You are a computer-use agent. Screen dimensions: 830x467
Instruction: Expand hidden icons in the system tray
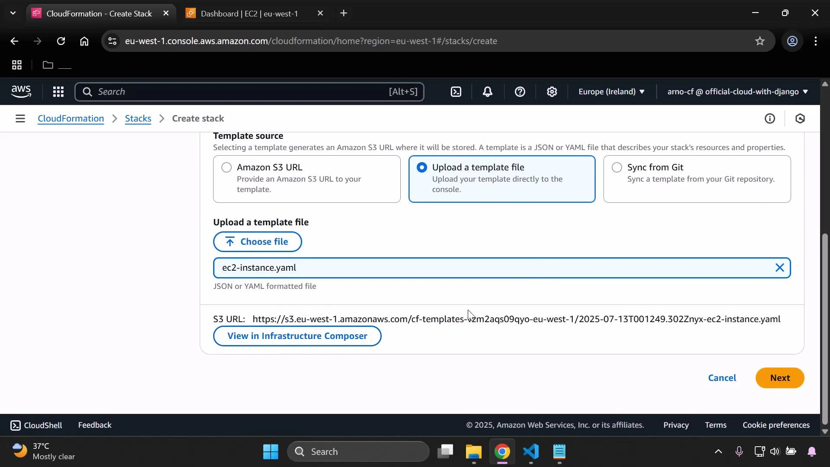pyautogui.click(x=718, y=451)
